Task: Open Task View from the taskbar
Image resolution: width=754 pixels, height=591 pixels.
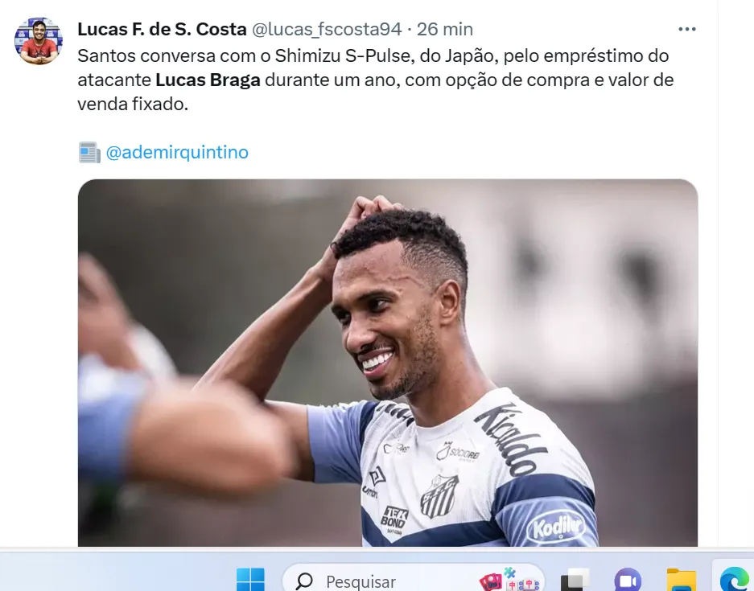Action: (575, 581)
